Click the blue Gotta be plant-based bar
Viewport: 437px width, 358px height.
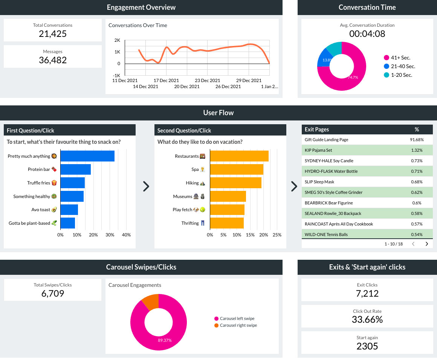[x=68, y=223]
